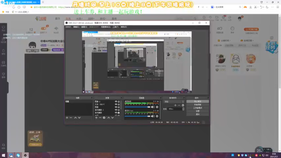Open settings gear for desktop audio mixer
The height and width of the screenshot is (158, 281).
[157, 107]
